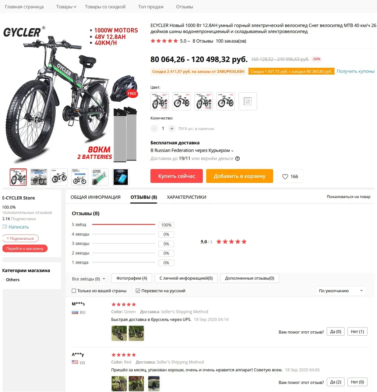Screen dimensions: 377x392
Task: Expand the Все звёзды (8) filter
Action: coord(88,279)
